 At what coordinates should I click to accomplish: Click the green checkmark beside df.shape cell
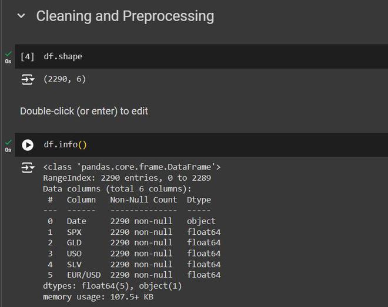click(8, 53)
